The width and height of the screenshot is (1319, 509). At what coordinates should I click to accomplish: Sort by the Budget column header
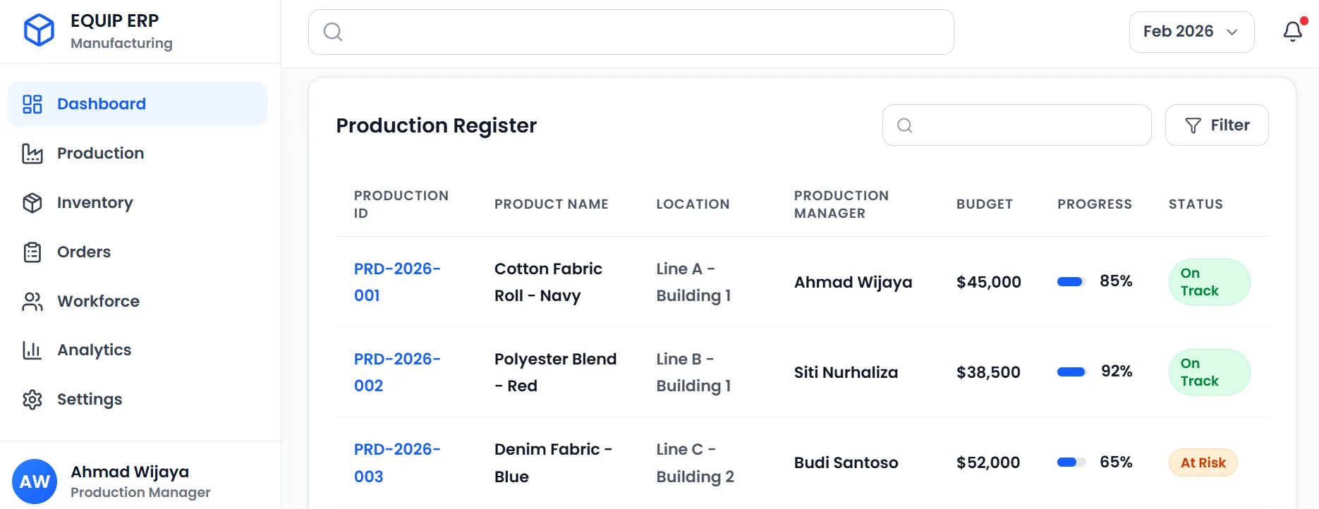tap(984, 204)
